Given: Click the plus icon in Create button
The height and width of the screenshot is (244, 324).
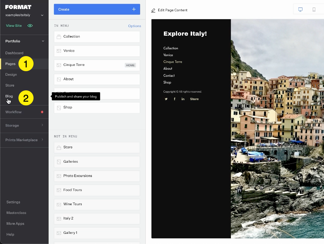Looking at the screenshot, I should coord(134,9).
